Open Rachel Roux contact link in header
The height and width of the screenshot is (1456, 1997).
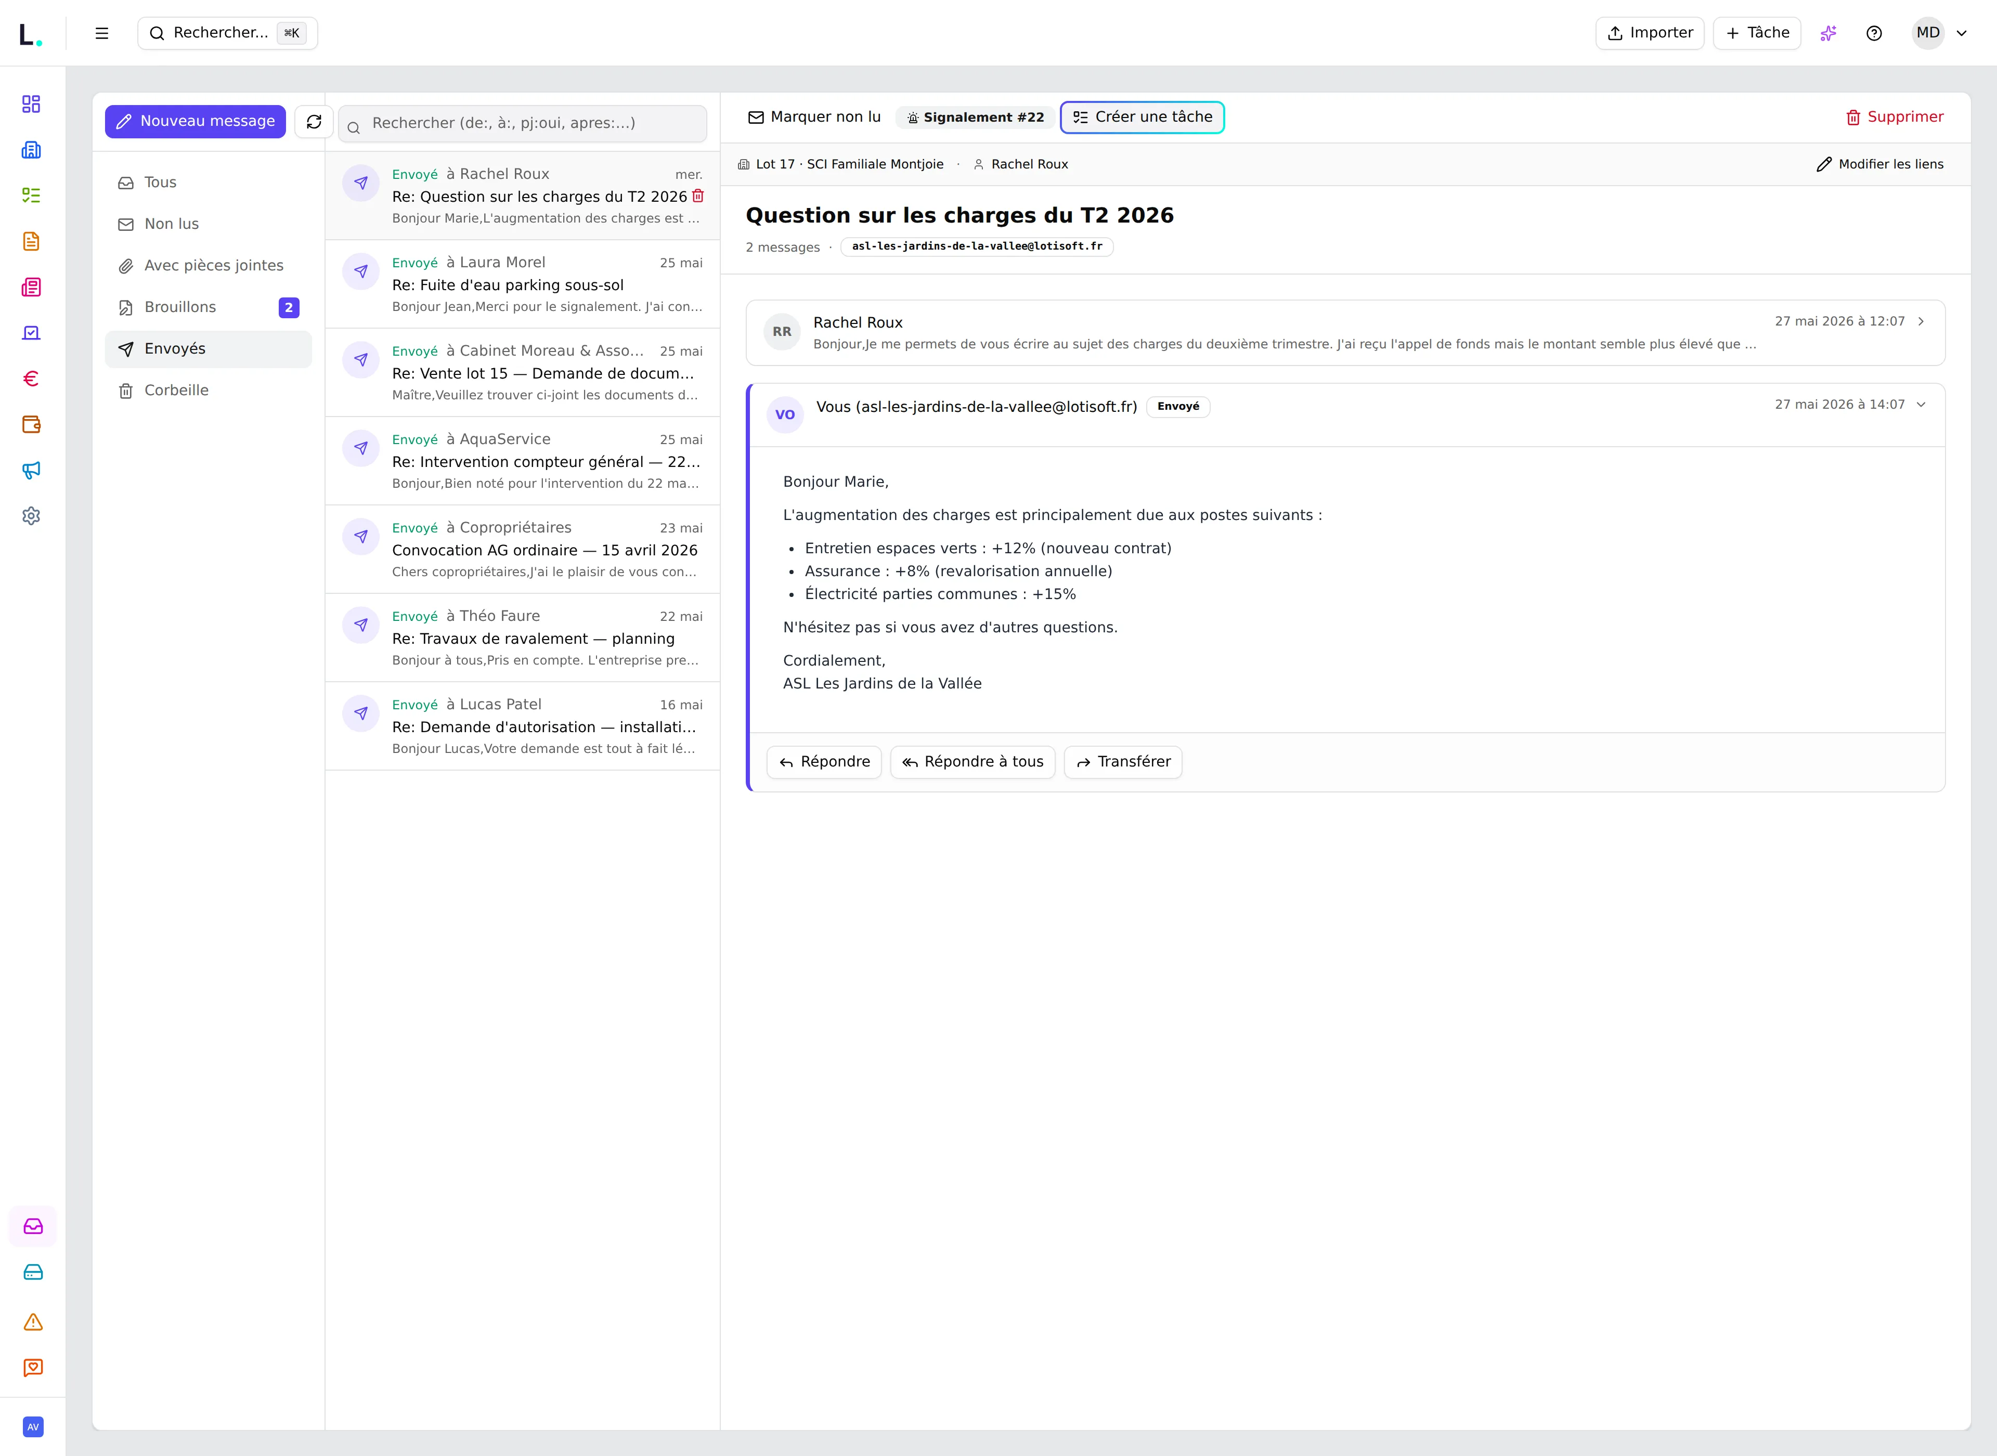(1020, 164)
